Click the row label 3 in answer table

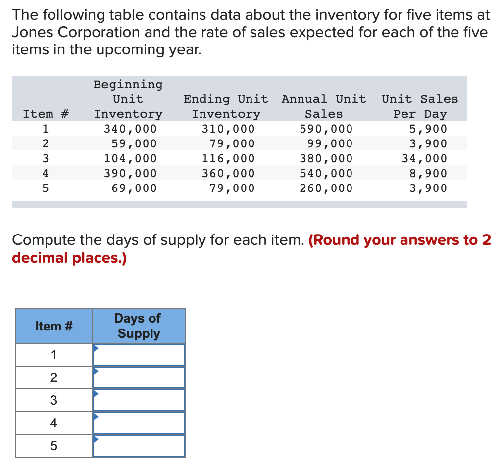coord(53,400)
